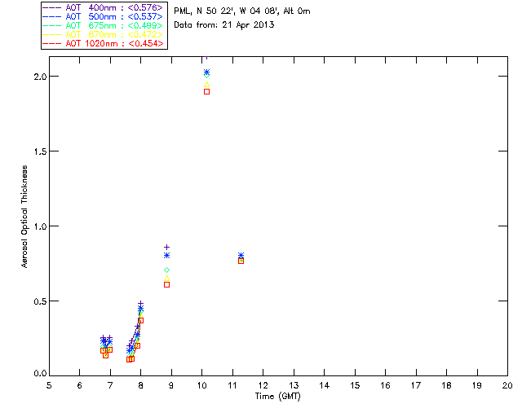Click the y-axis tick label 1.0
Viewport: 522px width, 417px height.
40,226
